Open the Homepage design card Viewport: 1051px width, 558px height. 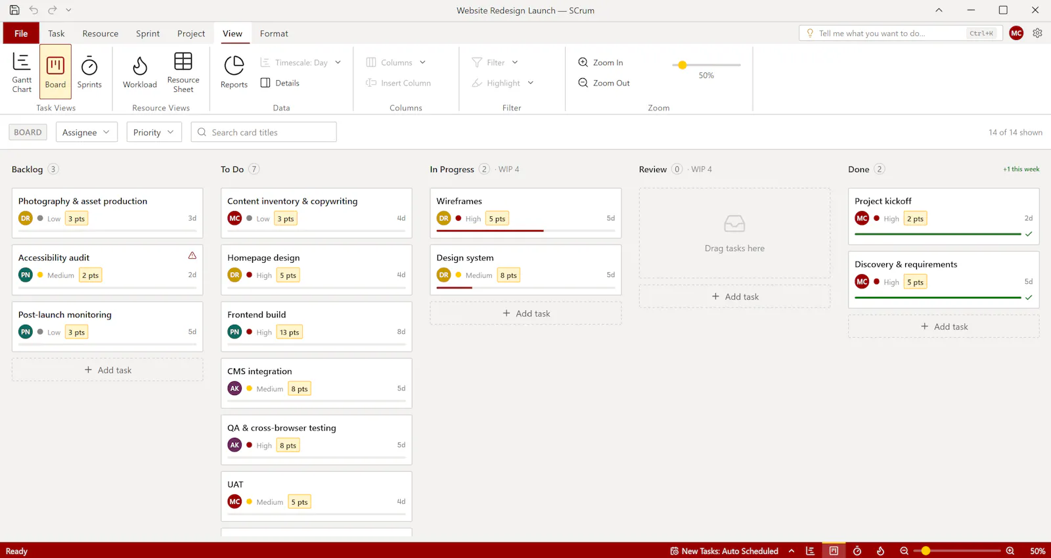(x=317, y=269)
